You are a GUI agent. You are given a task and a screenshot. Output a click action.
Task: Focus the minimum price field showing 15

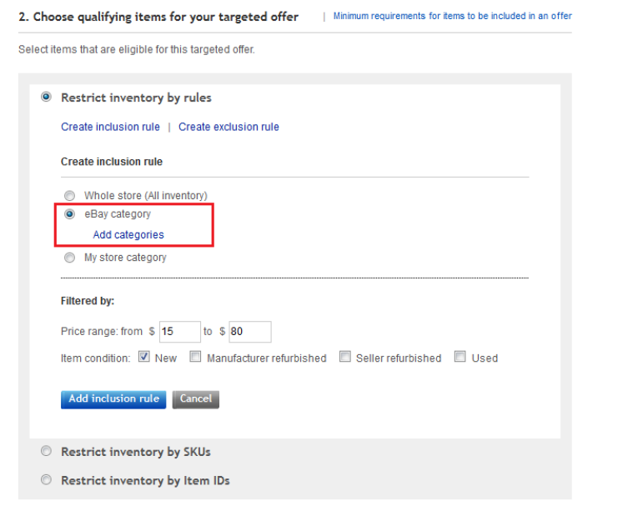tap(179, 332)
